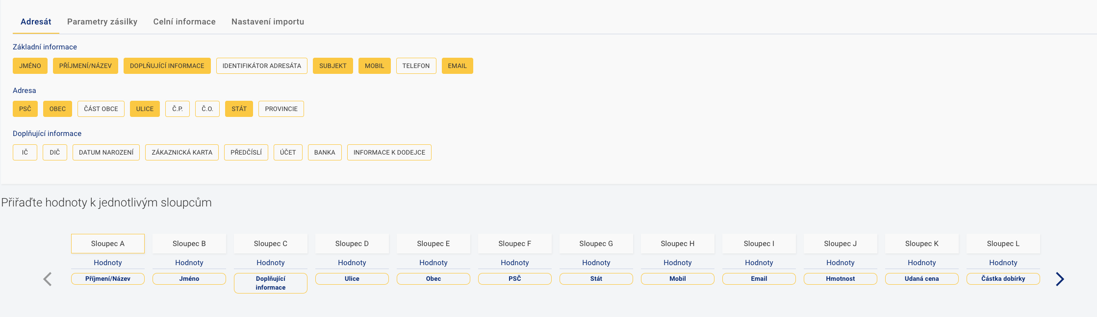Select the Sloupec D column header
Image resolution: width=1097 pixels, height=317 pixels.
(x=352, y=244)
